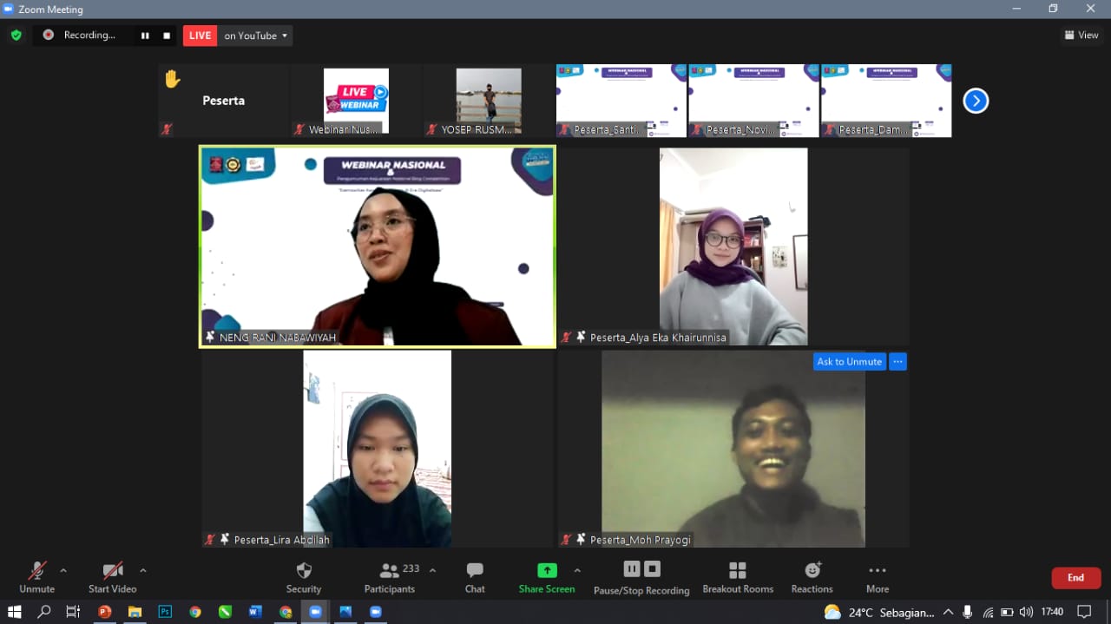Expand video options arrow next to Start Video
Image resolution: width=1111 pixels, height=624 pixels.
[x=143, y=570]
